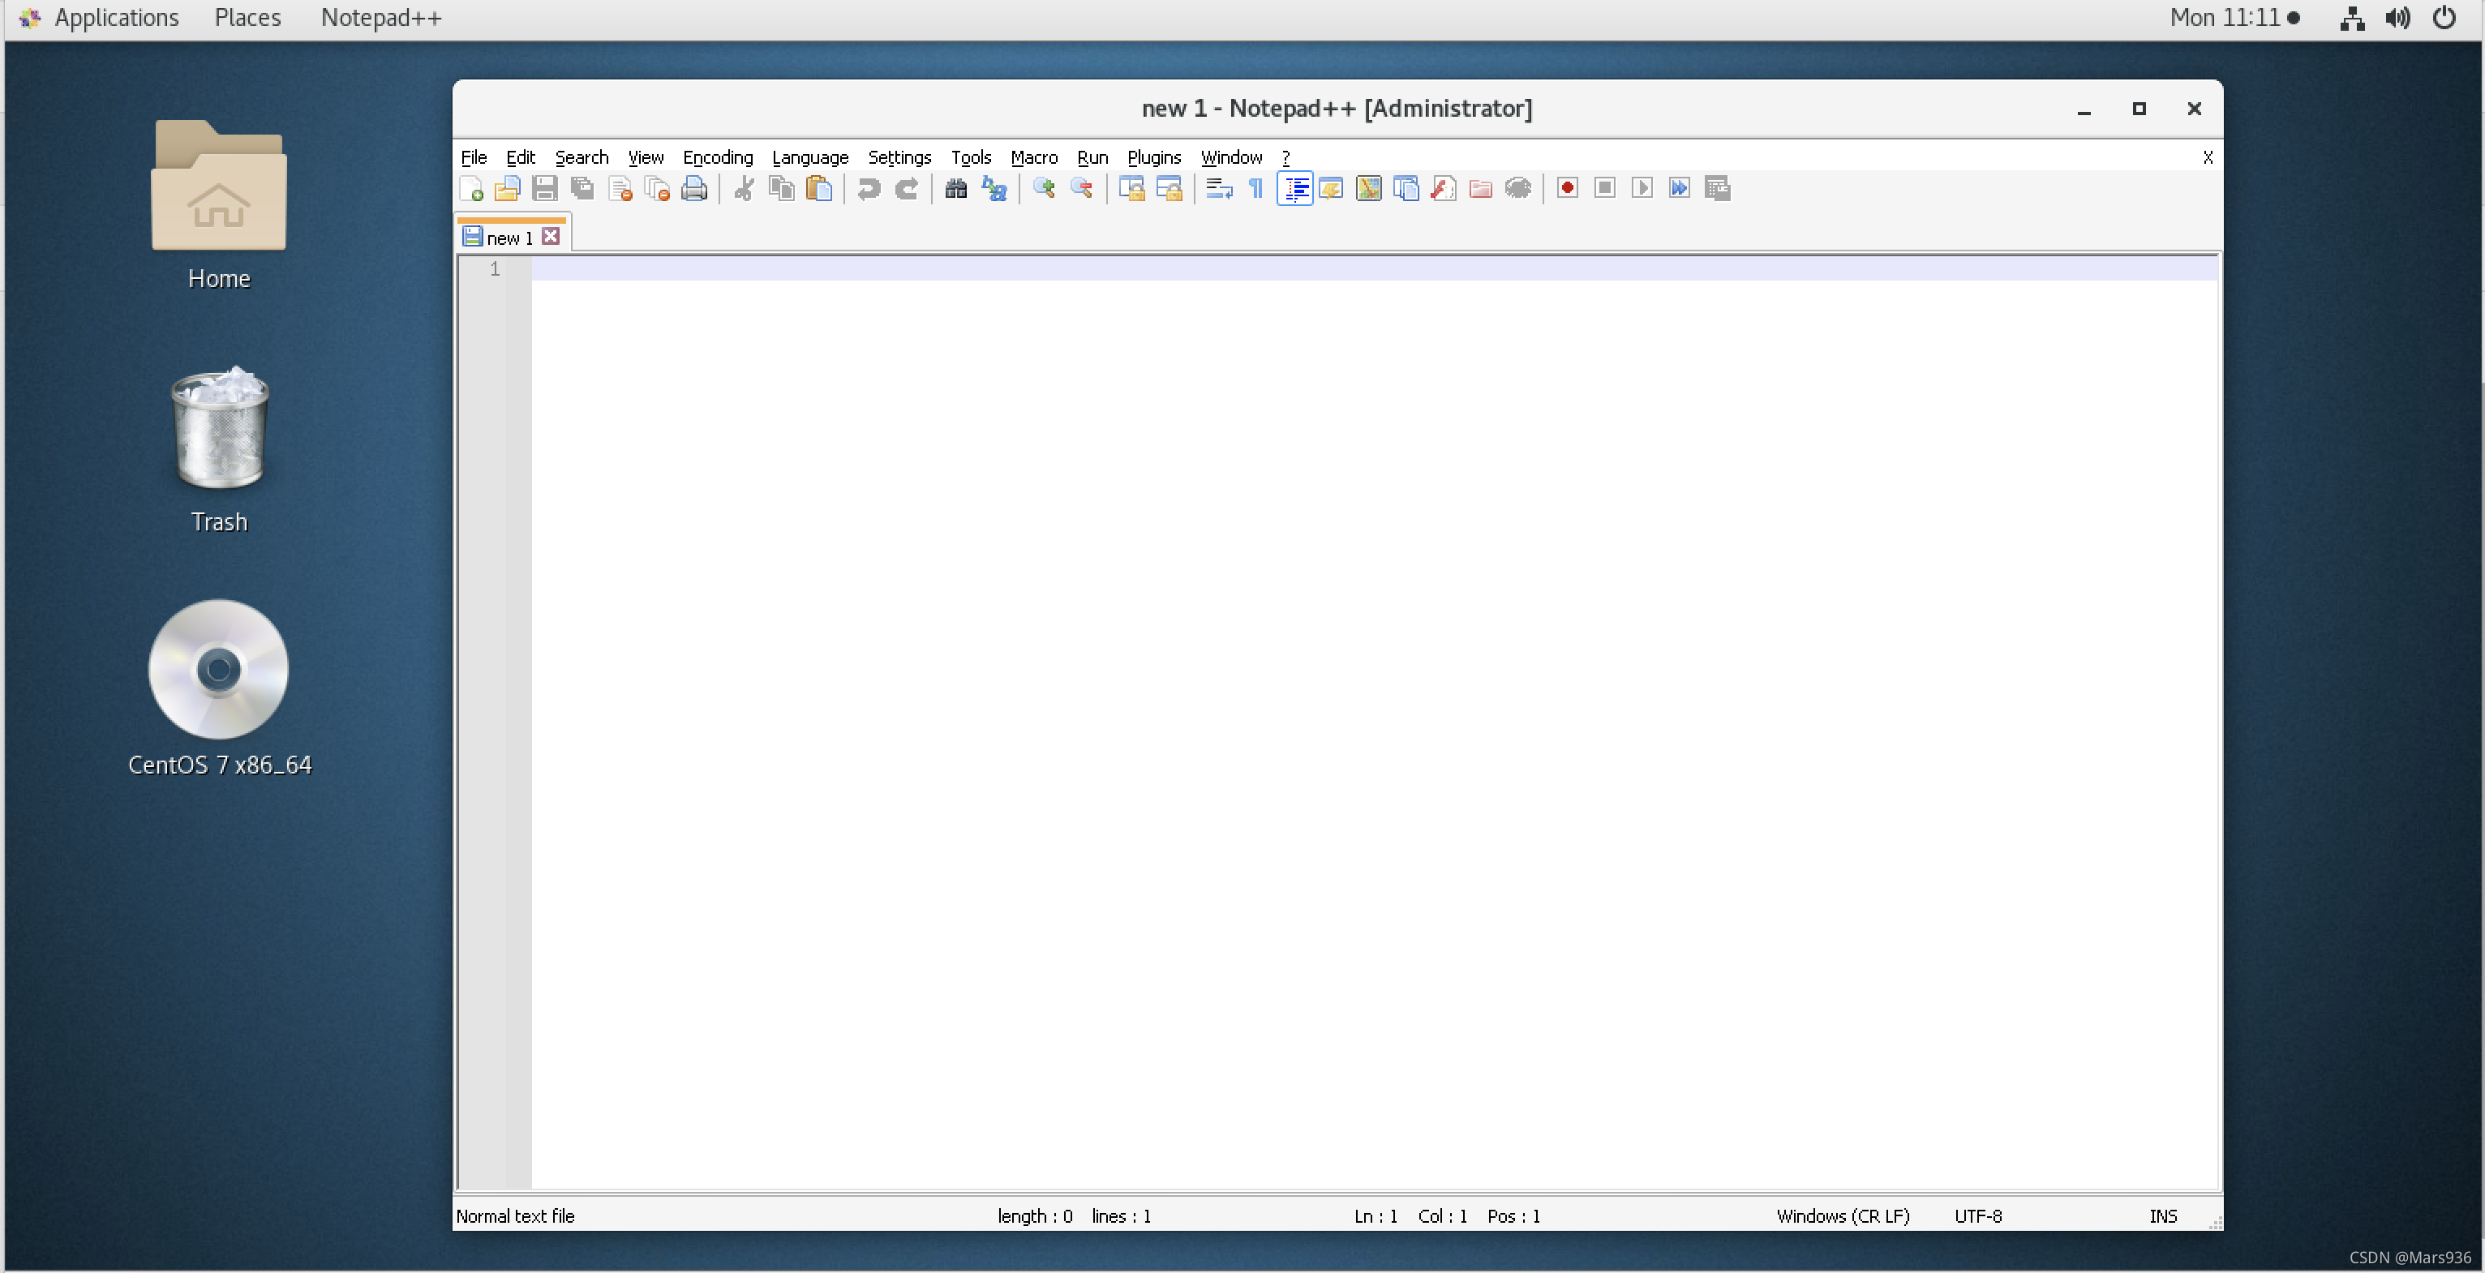The width and height of the screenshot is (2485, 1273).
Task: Open a file with the folder icon
Action: click(508, 189)
